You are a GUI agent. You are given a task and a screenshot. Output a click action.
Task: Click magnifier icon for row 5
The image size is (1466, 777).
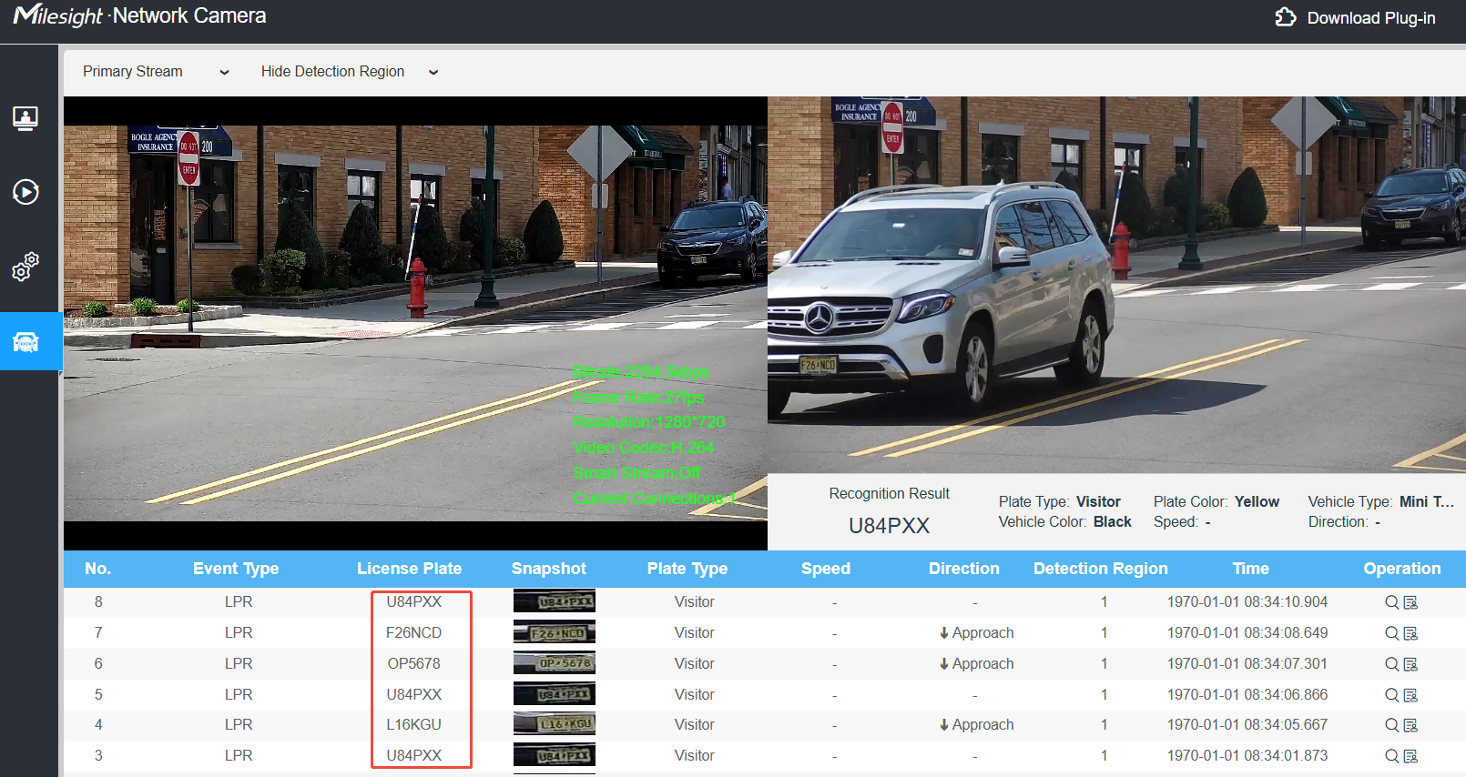click(x=1391, y=695)
